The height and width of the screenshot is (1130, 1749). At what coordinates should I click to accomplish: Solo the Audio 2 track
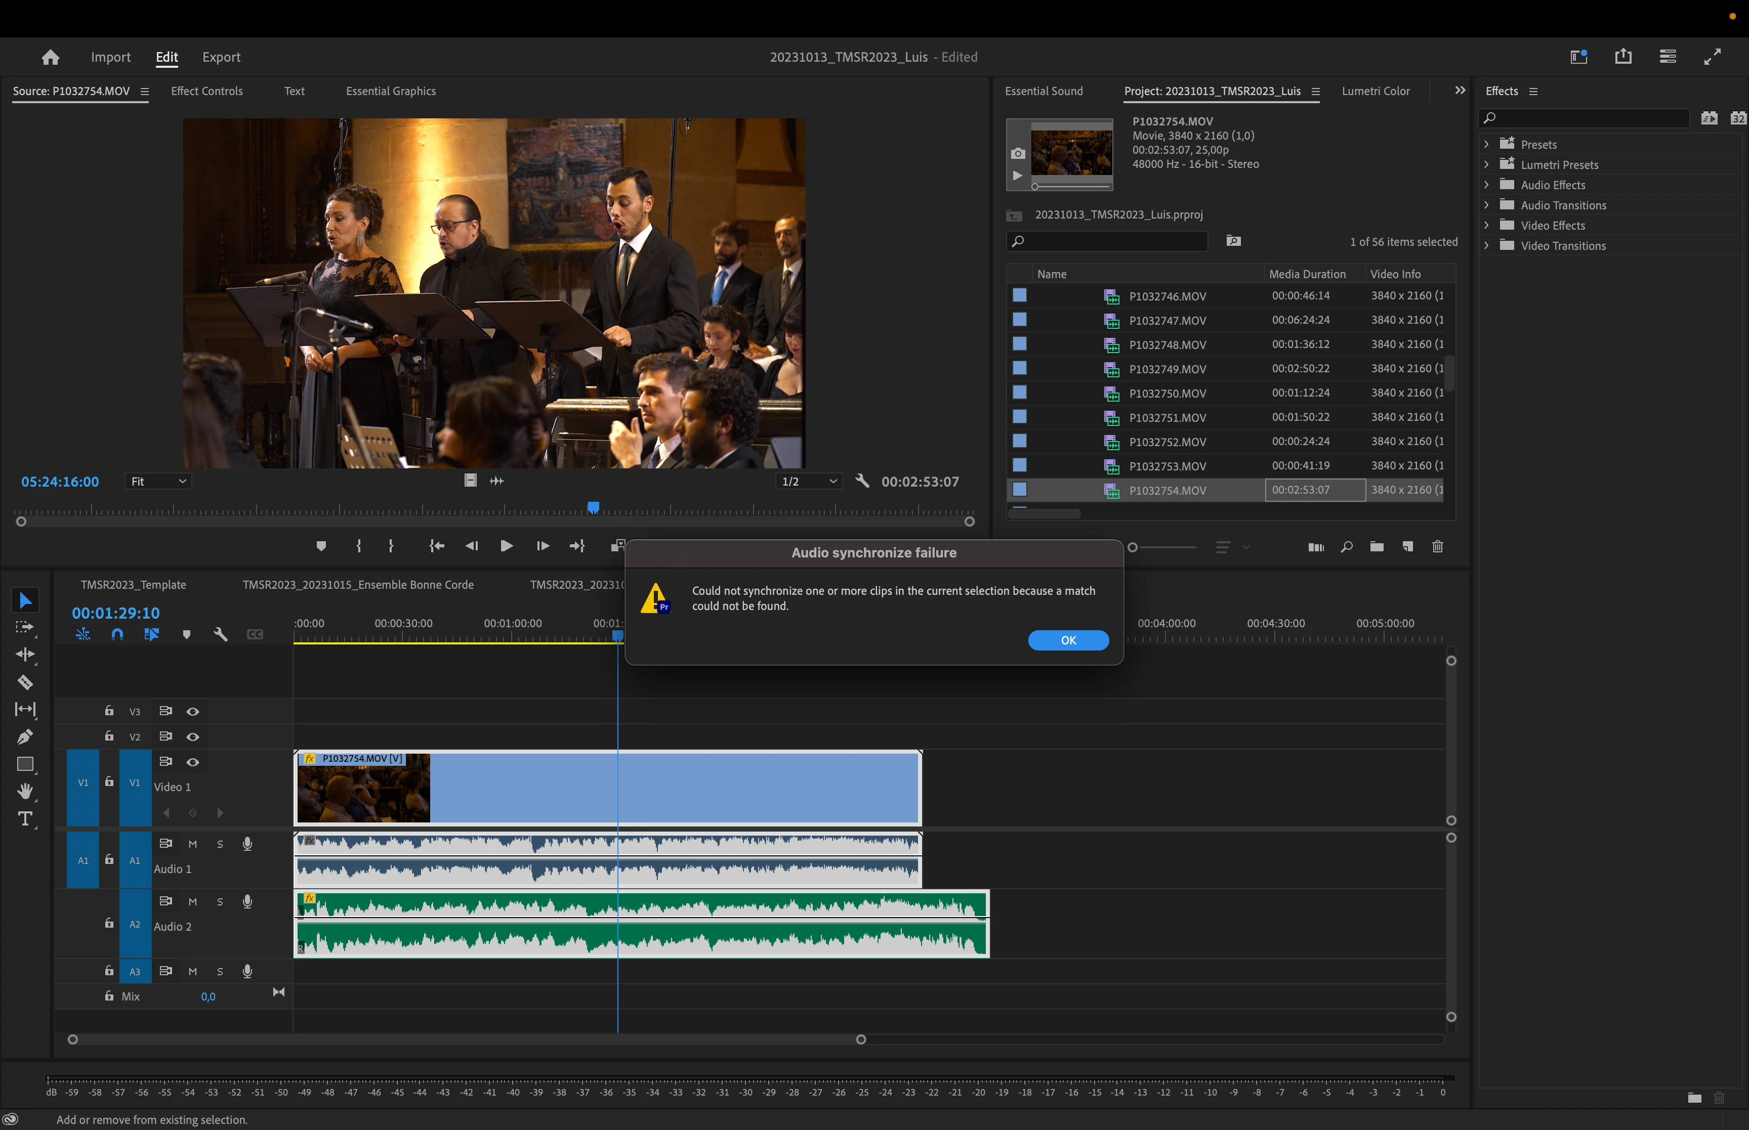(220, 902)
